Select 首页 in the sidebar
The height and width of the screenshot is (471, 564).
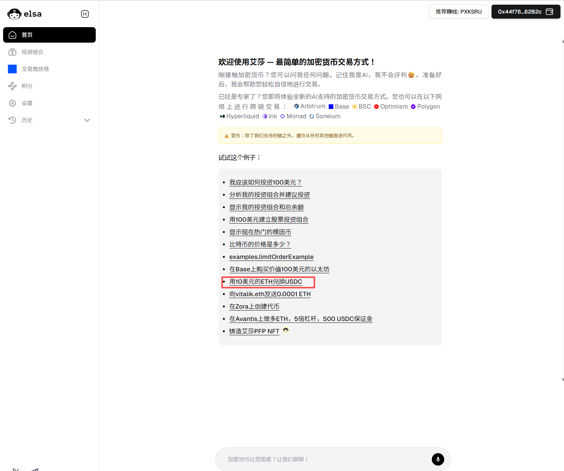tap(27, 35)
